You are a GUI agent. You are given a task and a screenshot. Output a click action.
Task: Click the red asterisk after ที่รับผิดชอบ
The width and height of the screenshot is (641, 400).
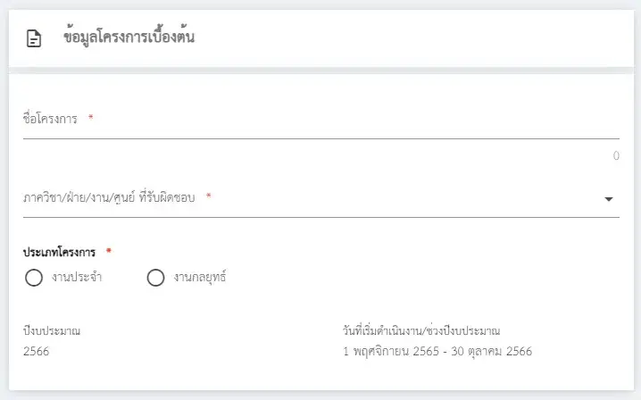click(x=209, y=197)
